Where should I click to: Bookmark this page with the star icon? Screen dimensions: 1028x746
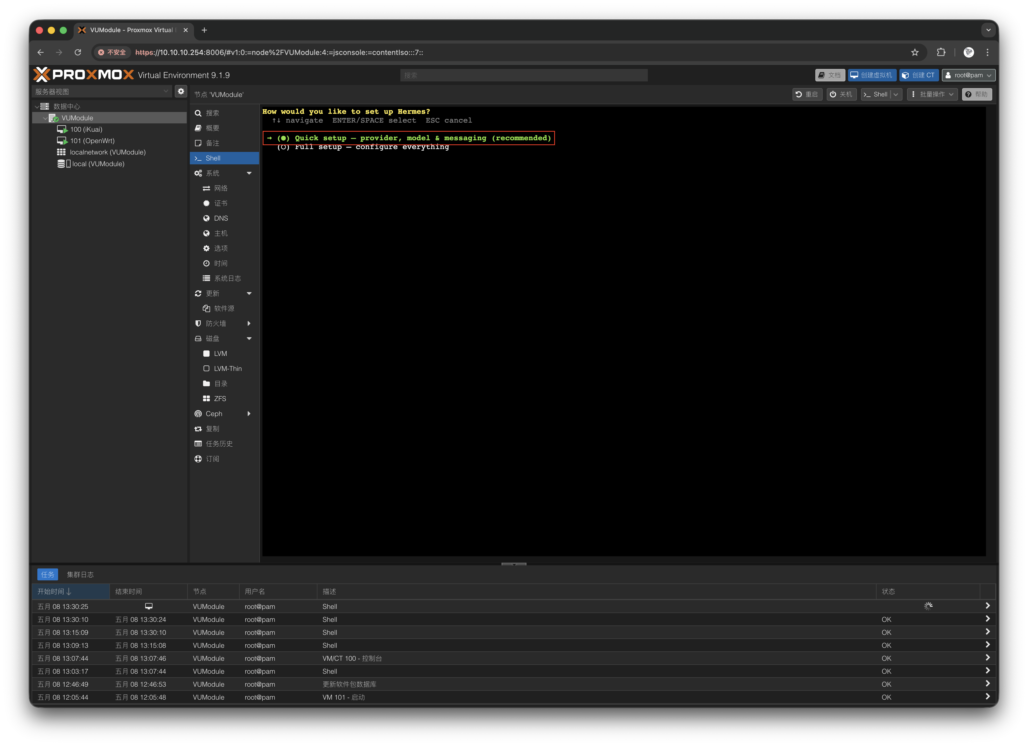[915, 53]
